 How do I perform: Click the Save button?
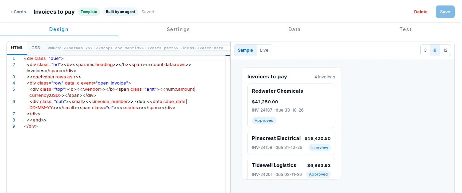(x=445, y=12)
